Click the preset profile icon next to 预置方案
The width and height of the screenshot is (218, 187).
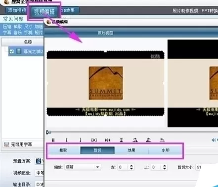tap(39, 161)
